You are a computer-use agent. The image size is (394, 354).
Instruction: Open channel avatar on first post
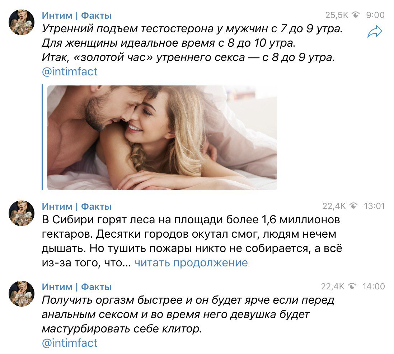point(22,22)
